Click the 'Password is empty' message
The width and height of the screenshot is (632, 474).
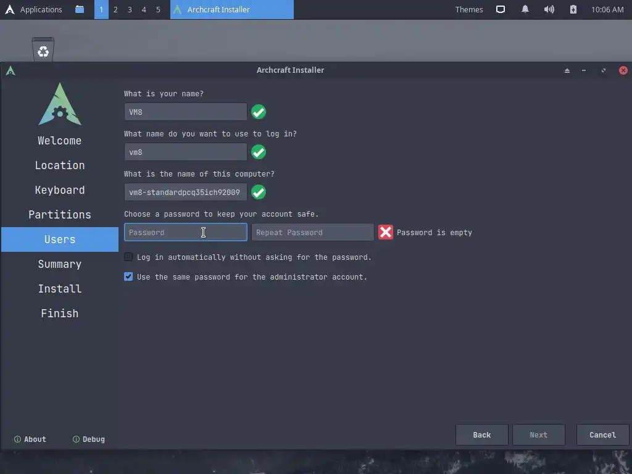pos(434,233)
